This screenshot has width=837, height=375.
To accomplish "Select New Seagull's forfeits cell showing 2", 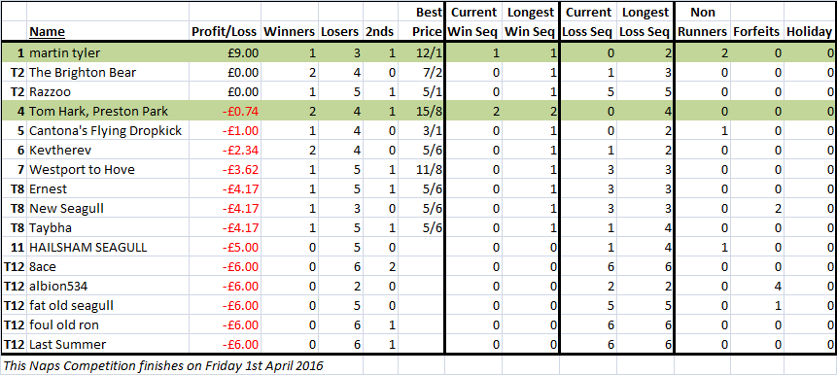I will click(756, 209).
